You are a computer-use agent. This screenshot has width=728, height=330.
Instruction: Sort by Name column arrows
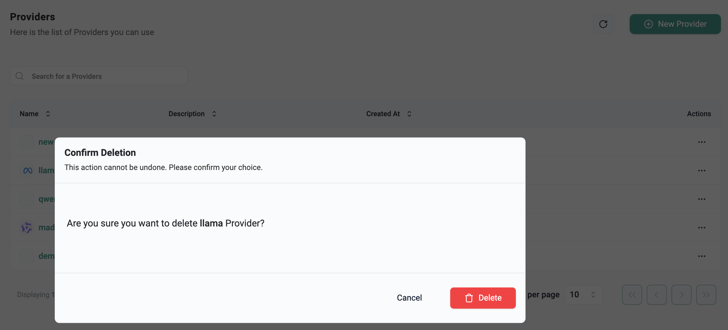click(x=48, y=114)
